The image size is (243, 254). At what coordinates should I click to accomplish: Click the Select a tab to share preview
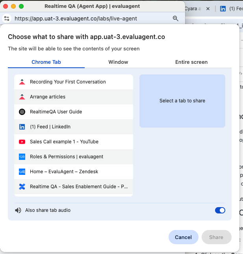click(x=182, y=101)
